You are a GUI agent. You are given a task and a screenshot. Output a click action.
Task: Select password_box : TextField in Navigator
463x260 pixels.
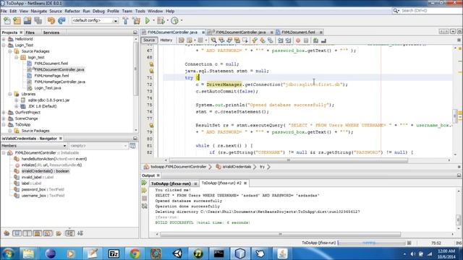(x=43, y=189)
